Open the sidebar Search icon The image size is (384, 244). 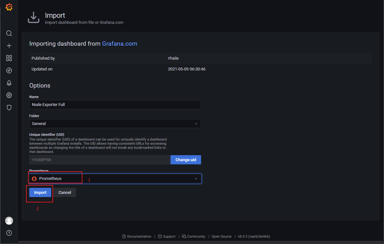[x=9, y=33]
